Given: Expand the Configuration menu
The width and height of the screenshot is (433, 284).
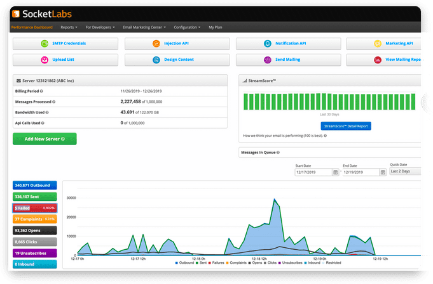Looking at the screenshot, I should 187,27.
